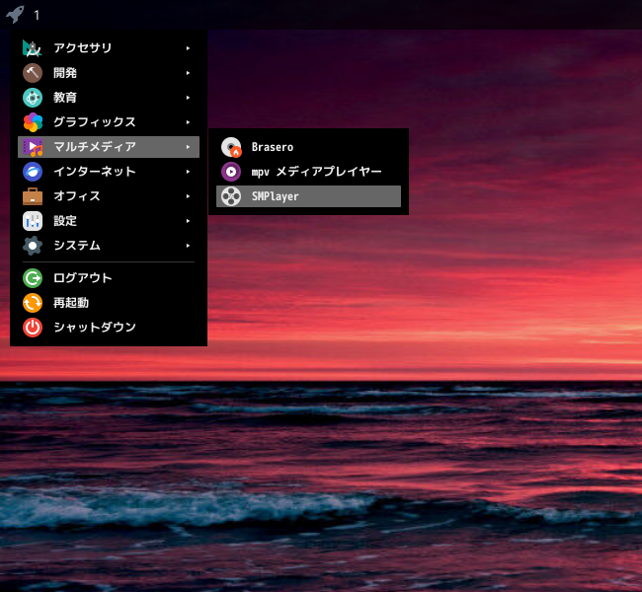Viewport: 642px width, 592px height.
Task: Click the 開発 hammer icon
Action: coord(33,73)
